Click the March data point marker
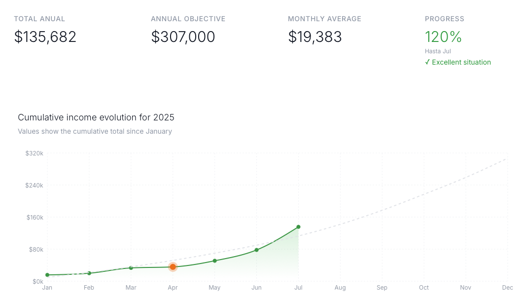 [x=131, y=267]
